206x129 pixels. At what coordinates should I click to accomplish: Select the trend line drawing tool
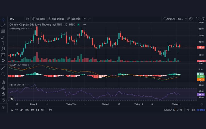coord(3,25)
